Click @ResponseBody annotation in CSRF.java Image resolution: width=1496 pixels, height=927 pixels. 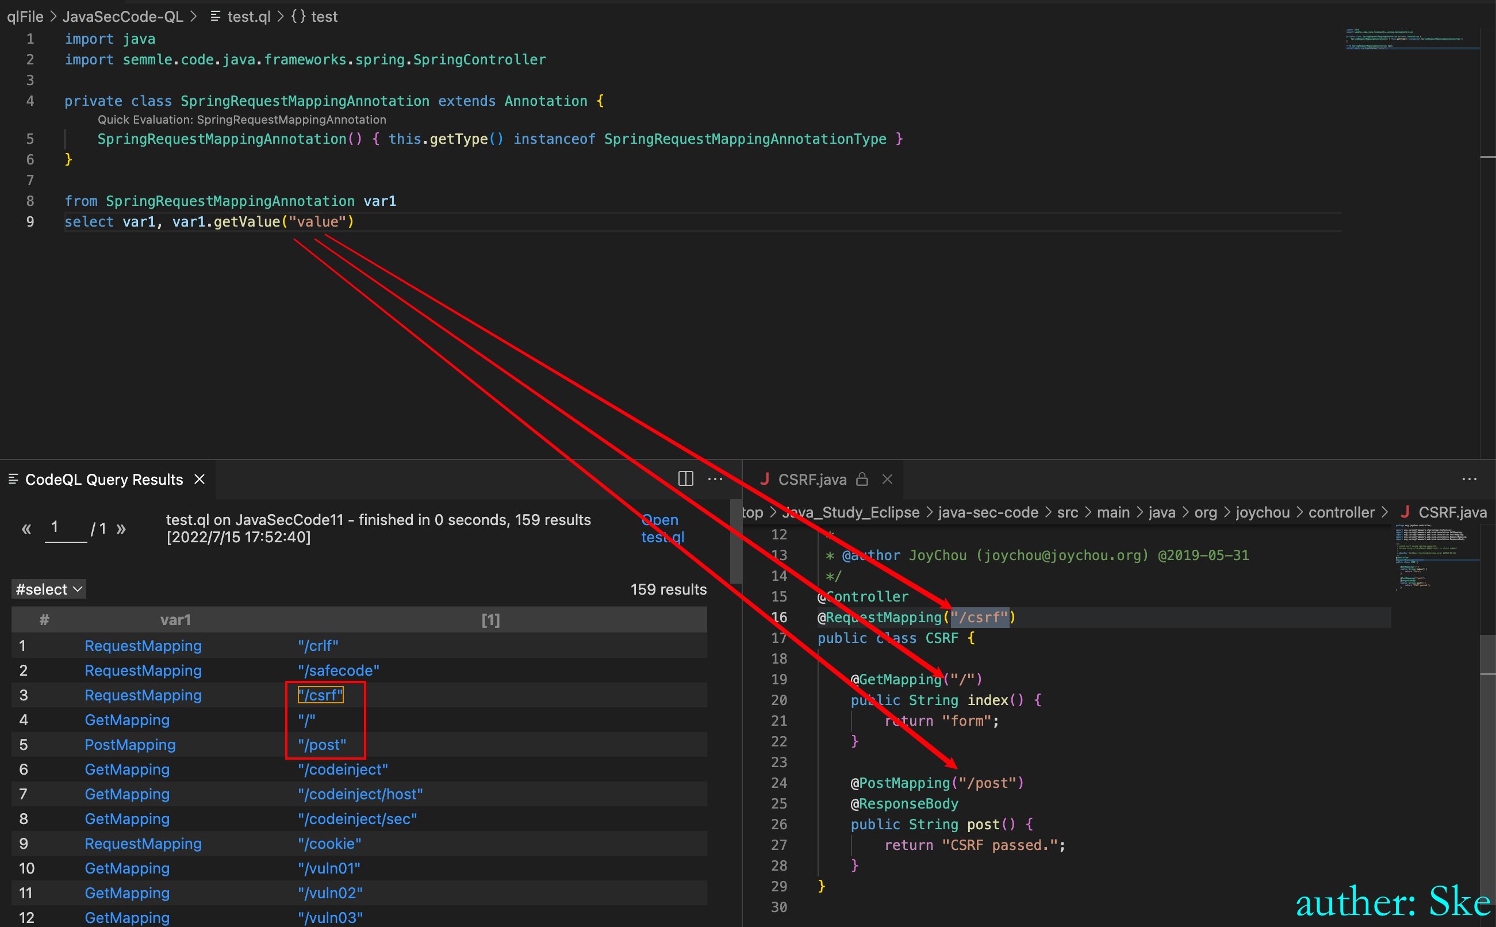click(x=904, y=804)
